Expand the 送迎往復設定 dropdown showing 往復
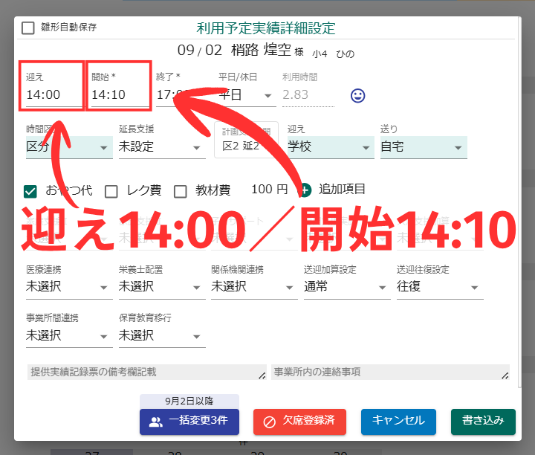The image size is (535, 455). [440, 287]
